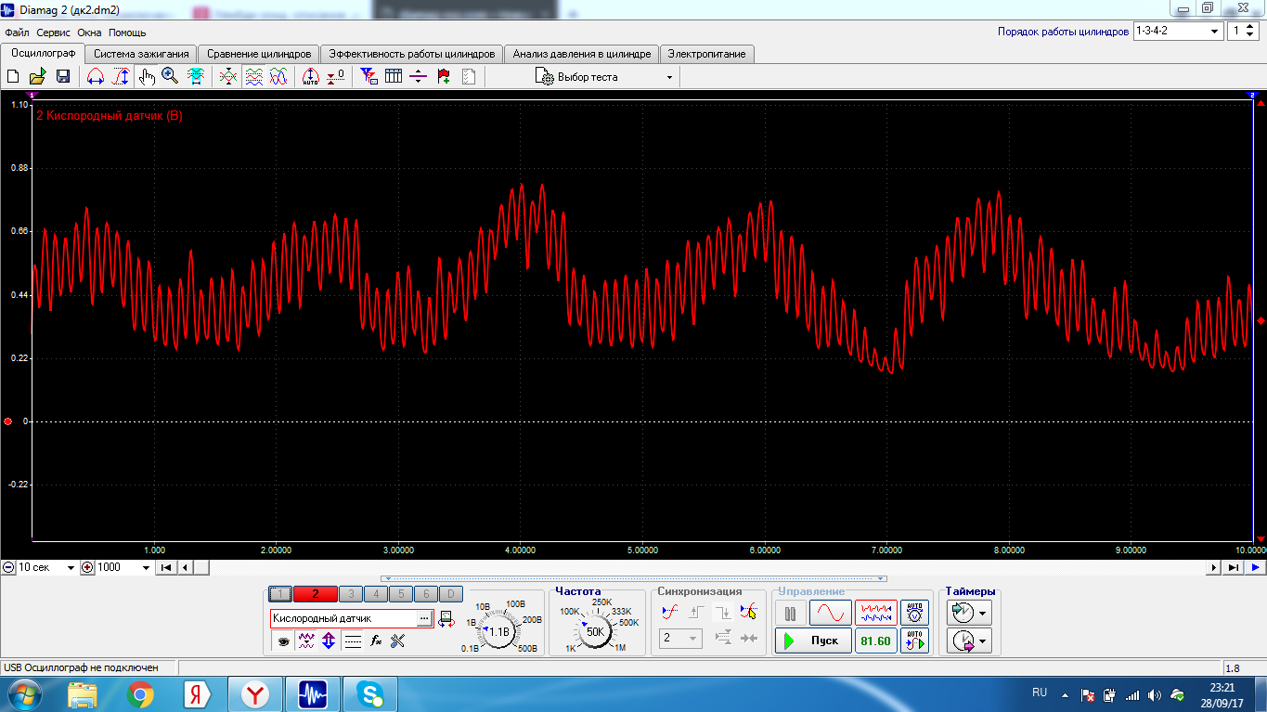Adjust the cylinder number stepper showing 1
1267x712 pixels.
coord(1252,31)
